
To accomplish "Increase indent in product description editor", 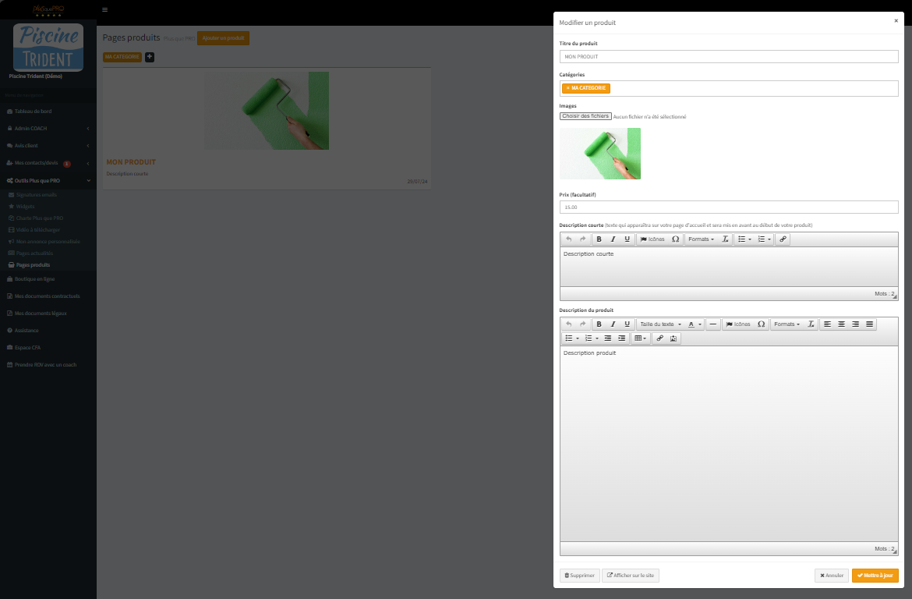I will 621,338.
